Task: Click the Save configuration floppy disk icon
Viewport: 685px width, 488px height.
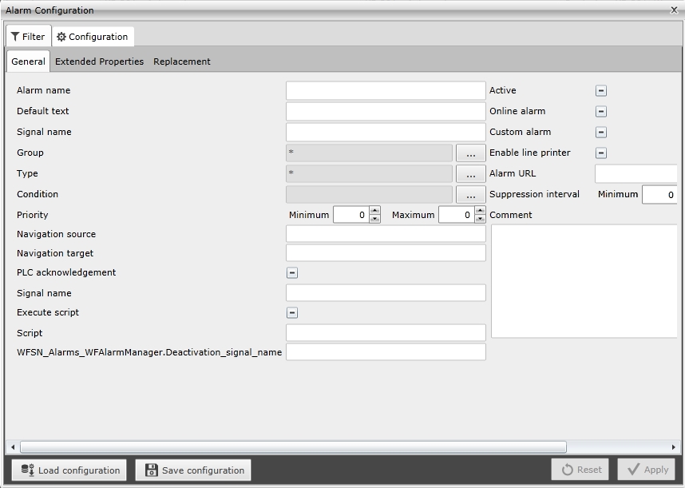Action: pyautogui.click(x=151, y=470)
